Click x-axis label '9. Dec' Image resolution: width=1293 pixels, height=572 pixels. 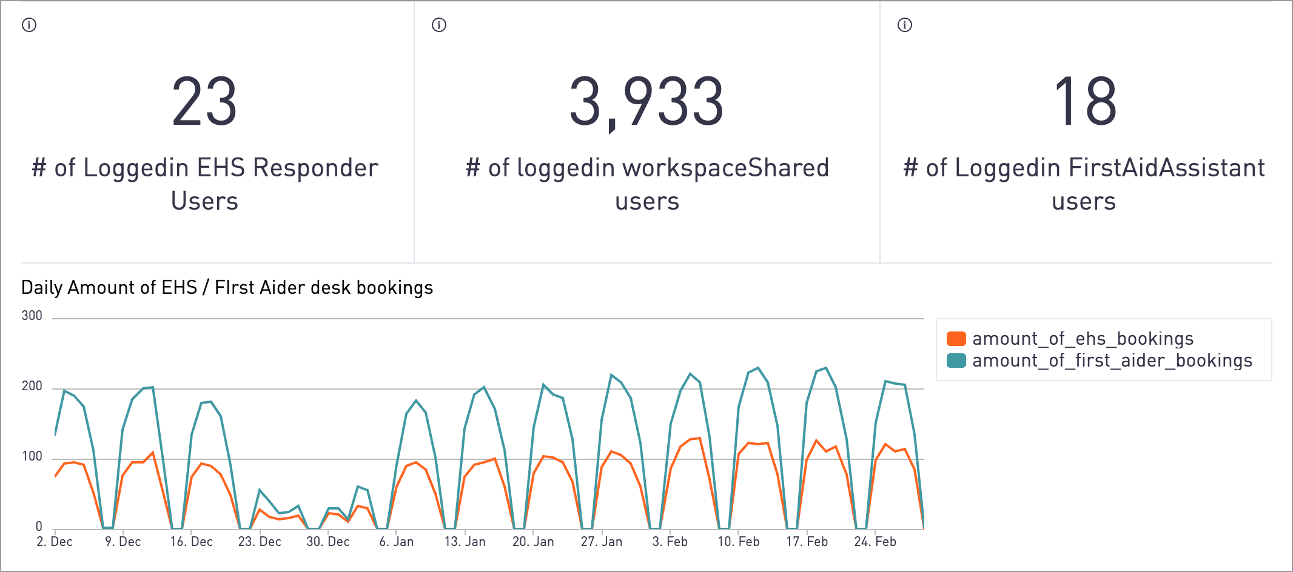[x=123, y=542]
